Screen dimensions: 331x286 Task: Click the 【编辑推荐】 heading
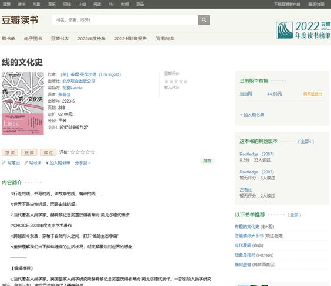[22, 268]
